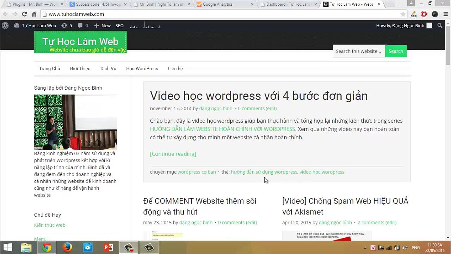Open the New content admin bar menu
The height and width of the screenshot is (254, 451).
tap(102, 25)
